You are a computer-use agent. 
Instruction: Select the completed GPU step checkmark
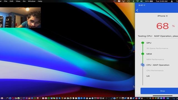coord(143,43)
